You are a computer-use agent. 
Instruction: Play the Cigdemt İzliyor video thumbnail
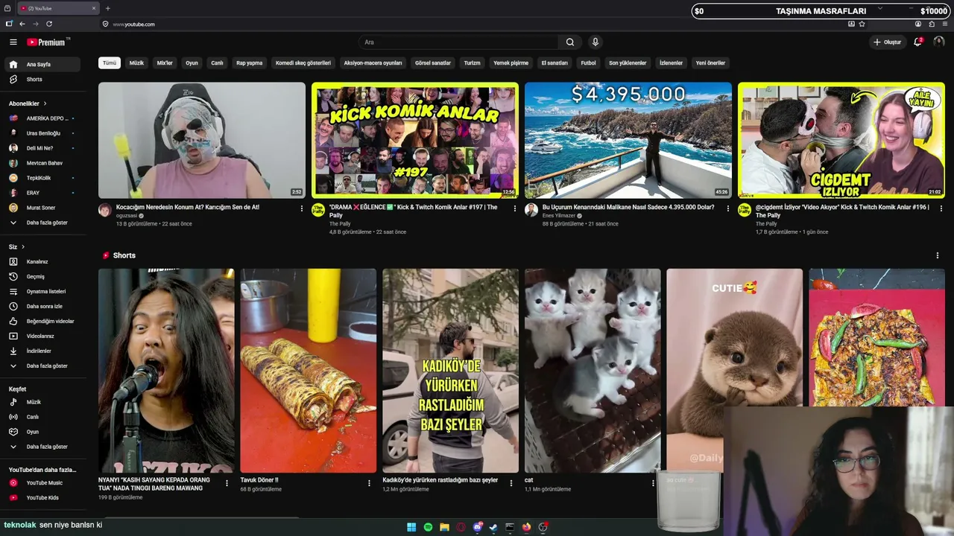pos(841,140)
